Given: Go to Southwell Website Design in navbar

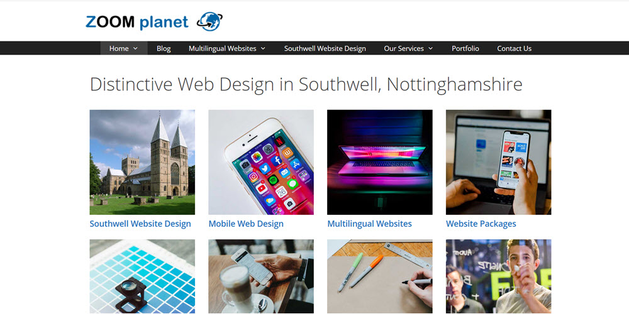Looking at the screenshot, I should [325, 48].
